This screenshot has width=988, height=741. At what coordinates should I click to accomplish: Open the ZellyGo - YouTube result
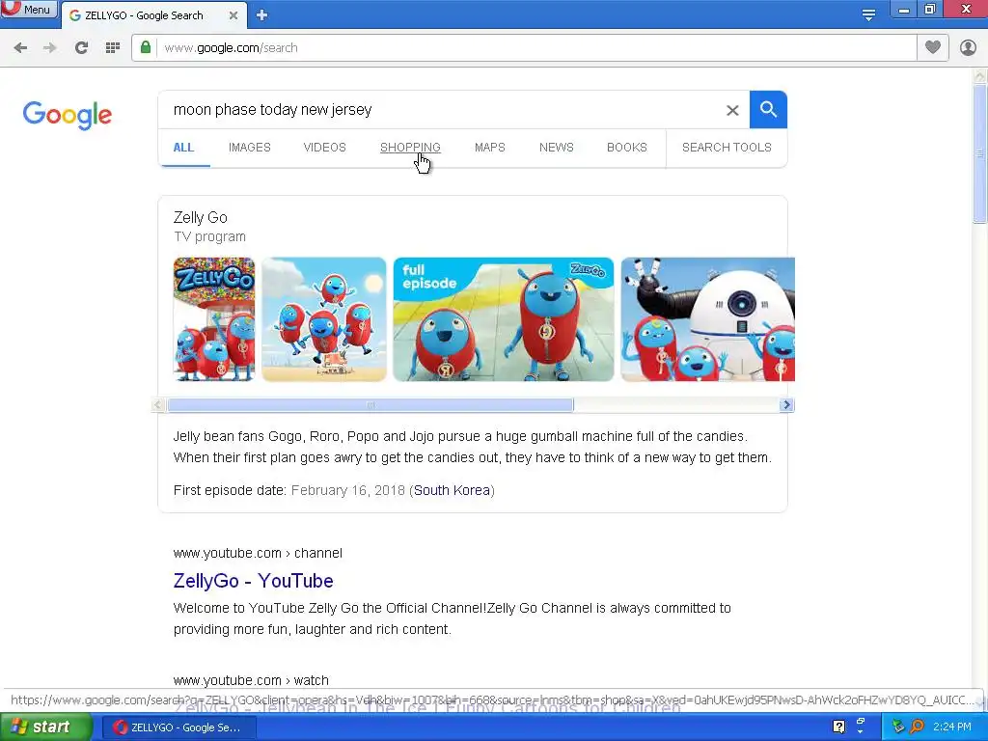(x=254, y=580)
